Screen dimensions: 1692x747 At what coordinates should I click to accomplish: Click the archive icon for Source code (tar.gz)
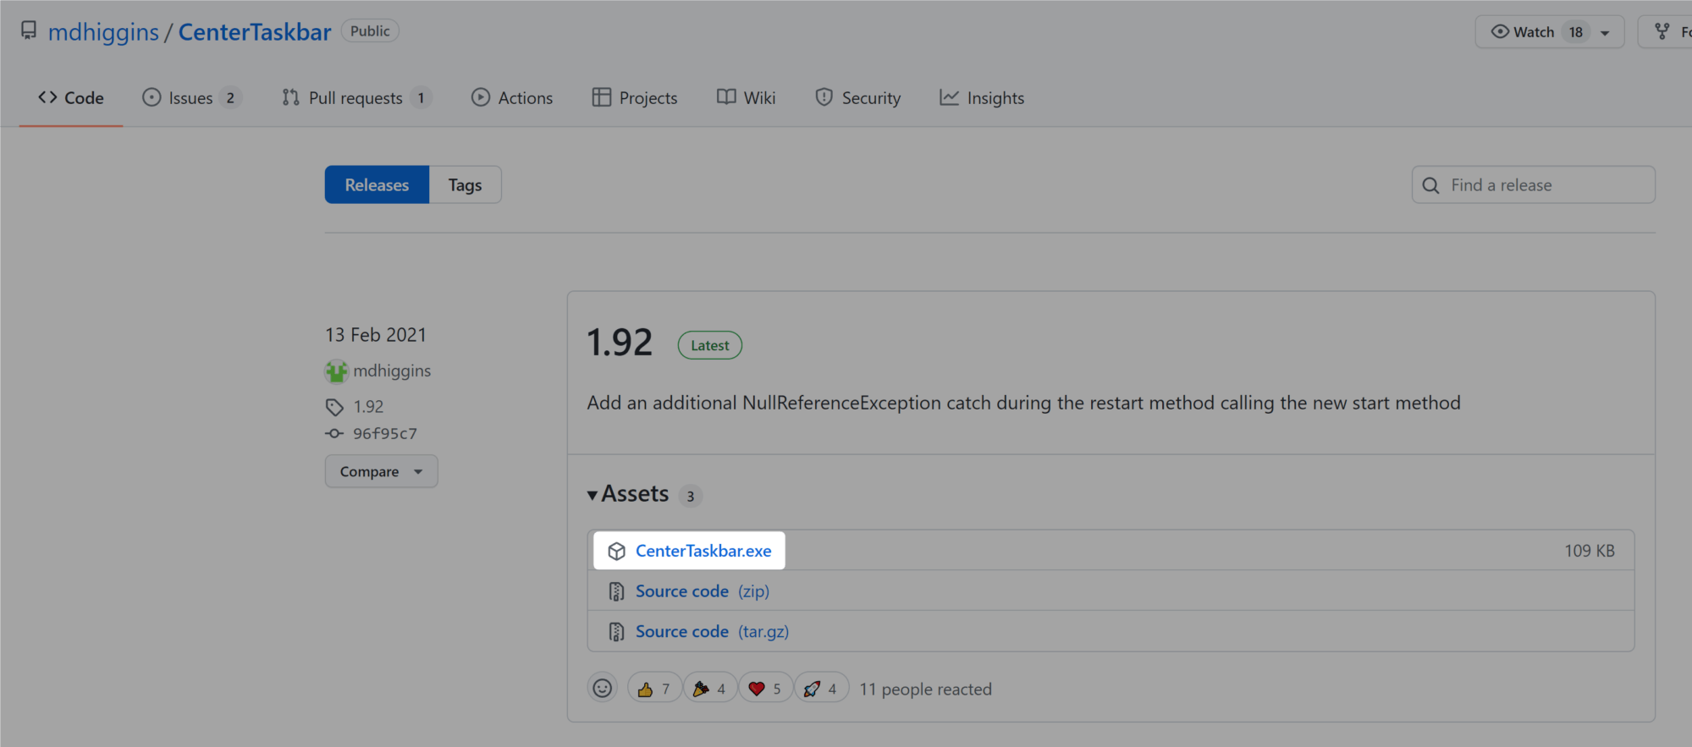[x=617, y=632]
